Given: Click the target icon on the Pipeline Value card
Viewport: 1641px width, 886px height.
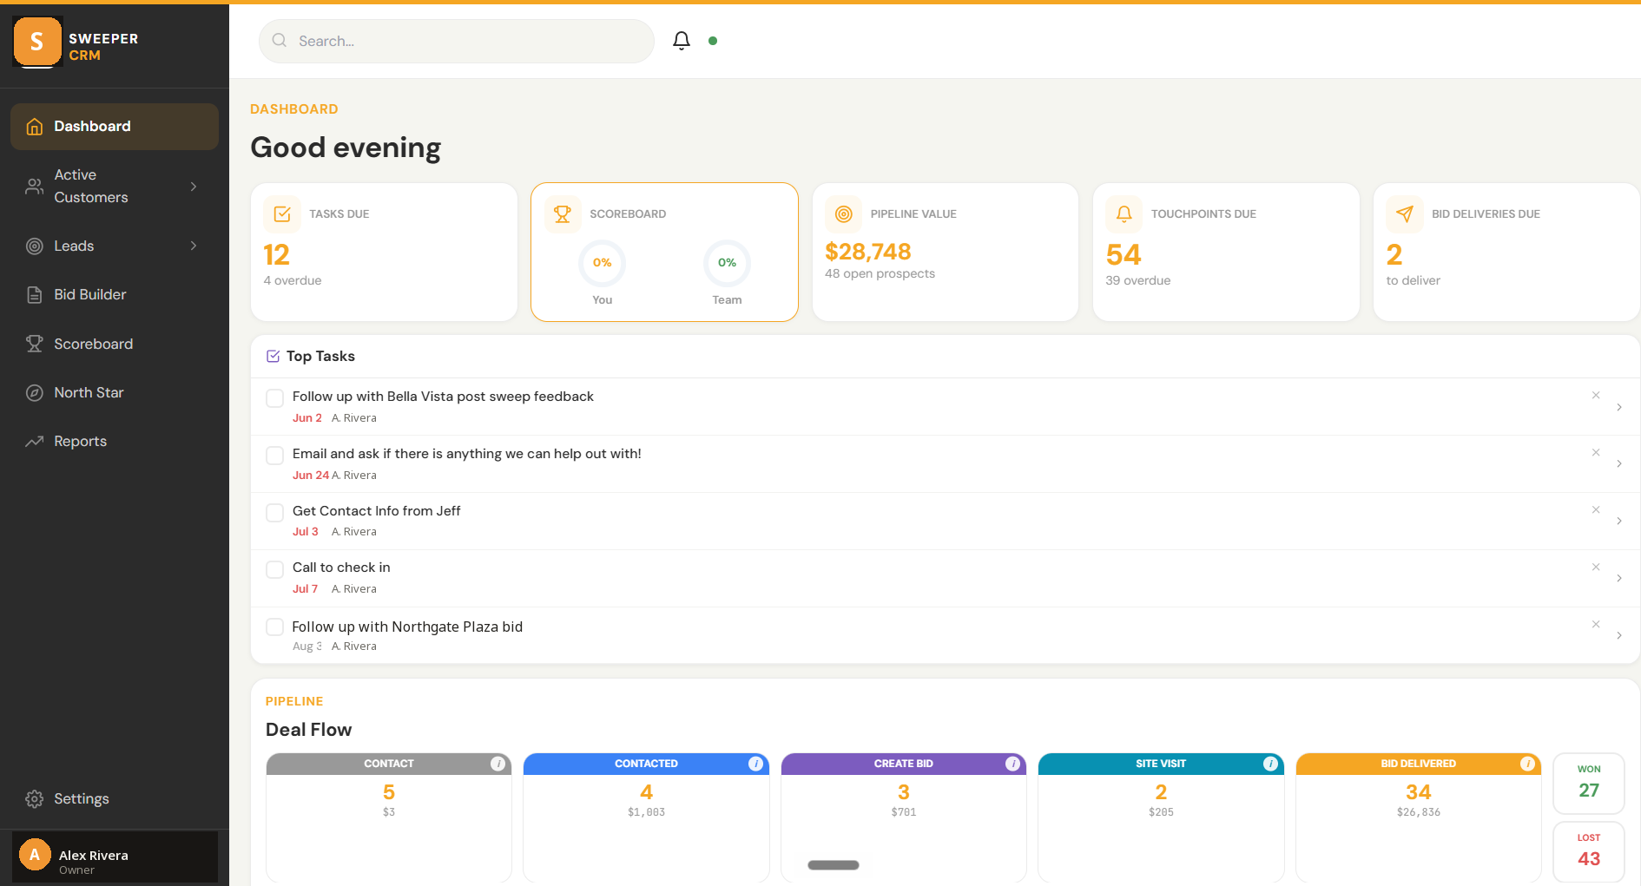Looking at the screenshot, I should [843, 214].
